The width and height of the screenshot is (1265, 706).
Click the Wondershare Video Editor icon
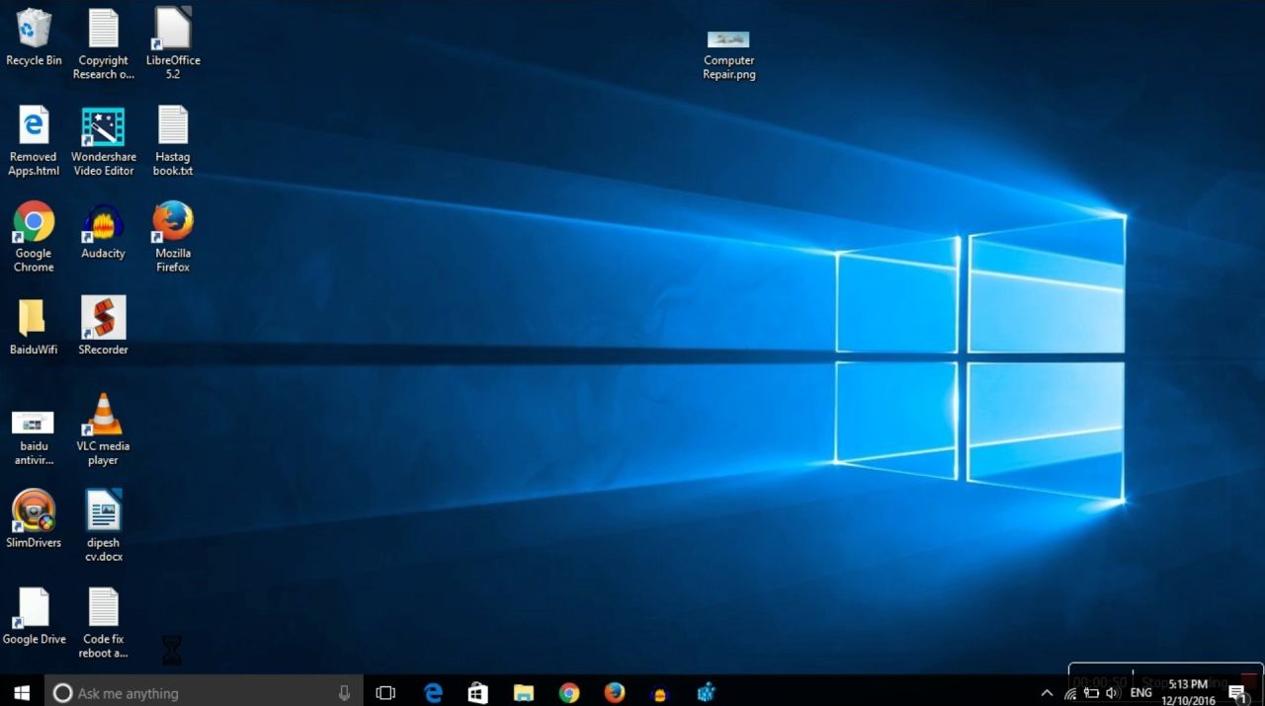click(x=103, y=127)
